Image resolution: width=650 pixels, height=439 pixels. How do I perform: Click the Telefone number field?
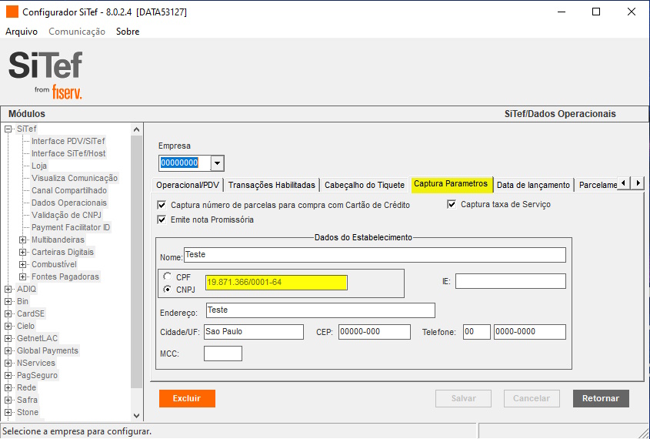530,332
